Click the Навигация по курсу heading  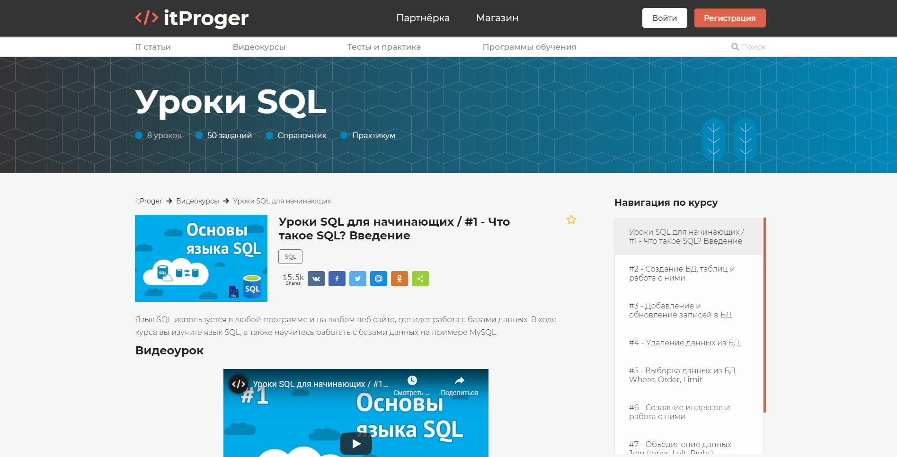coord(666,202)
